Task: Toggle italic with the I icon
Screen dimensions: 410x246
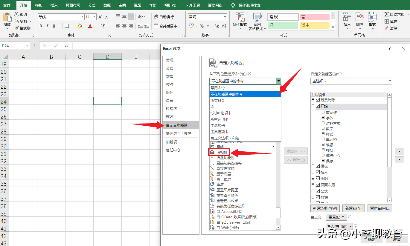Action: [x=47, y=26]
